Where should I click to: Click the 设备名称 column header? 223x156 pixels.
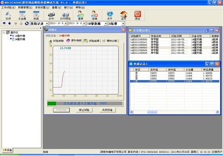(200, 36)
